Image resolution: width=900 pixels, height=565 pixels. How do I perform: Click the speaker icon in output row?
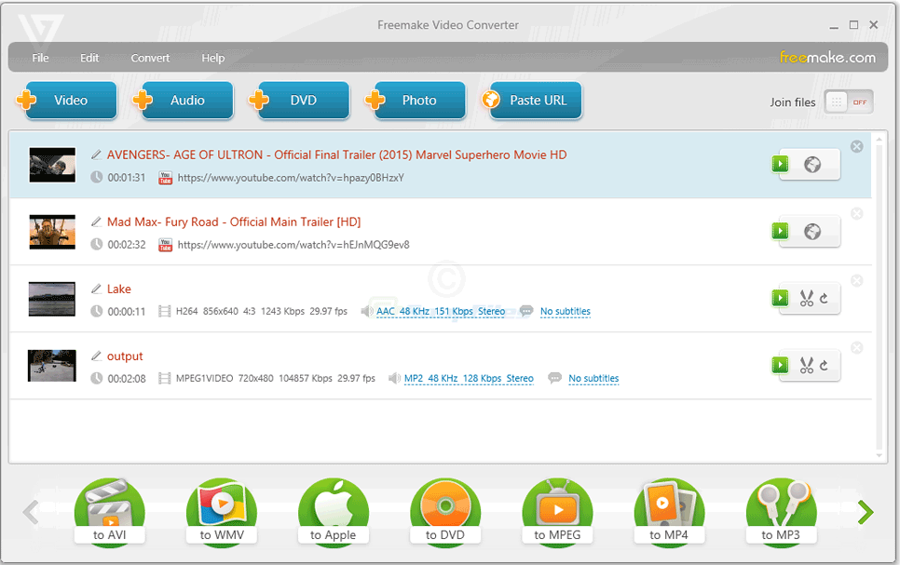pyautogui.click(x=394, y=379)
